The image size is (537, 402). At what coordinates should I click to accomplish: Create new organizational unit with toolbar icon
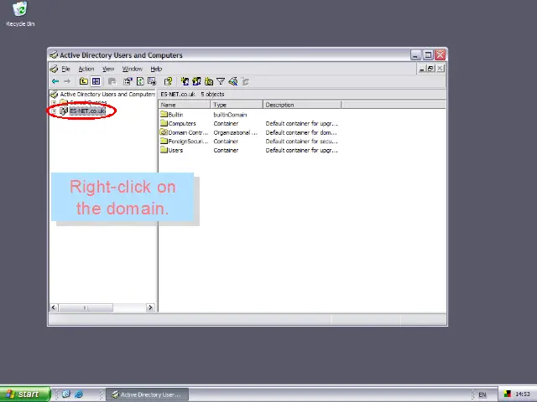(209, 81)
